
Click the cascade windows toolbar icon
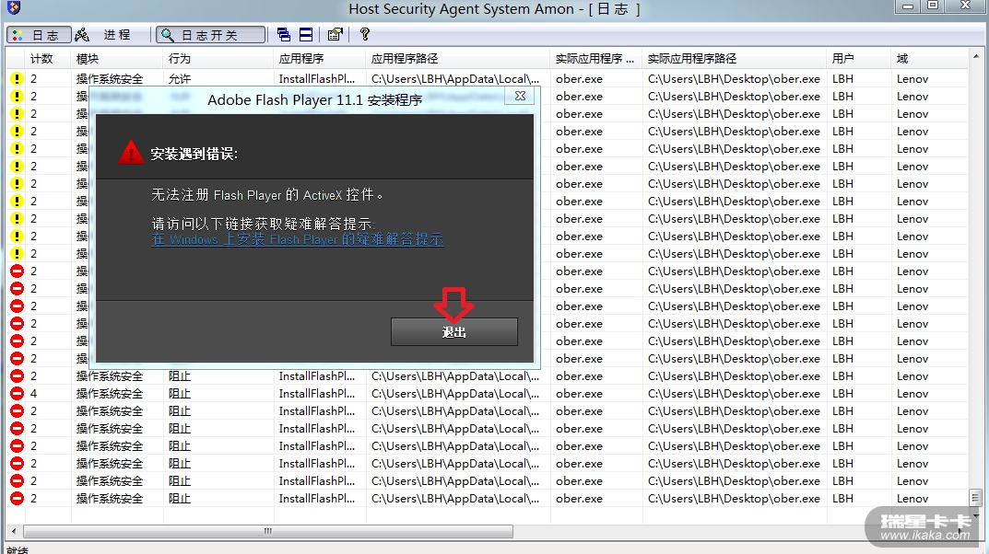coord(284,35)
